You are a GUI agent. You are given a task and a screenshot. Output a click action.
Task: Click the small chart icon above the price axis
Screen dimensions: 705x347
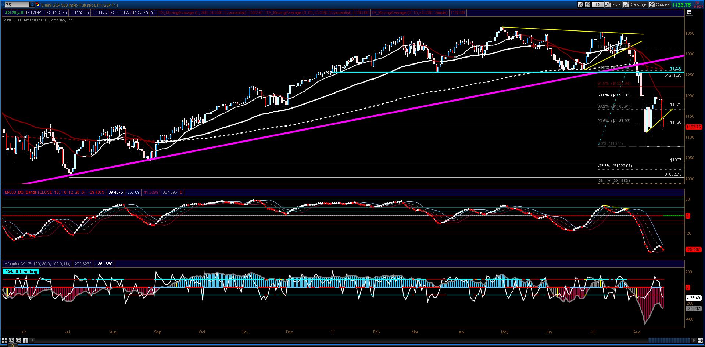[x=689, y=12]
